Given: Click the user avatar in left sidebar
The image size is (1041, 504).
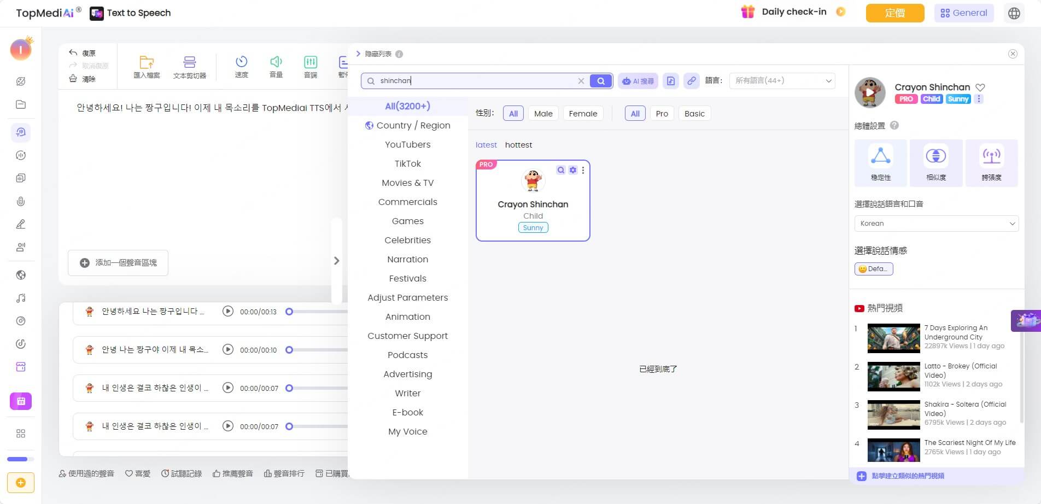Looking at the screenshot, I should point(21,49).
